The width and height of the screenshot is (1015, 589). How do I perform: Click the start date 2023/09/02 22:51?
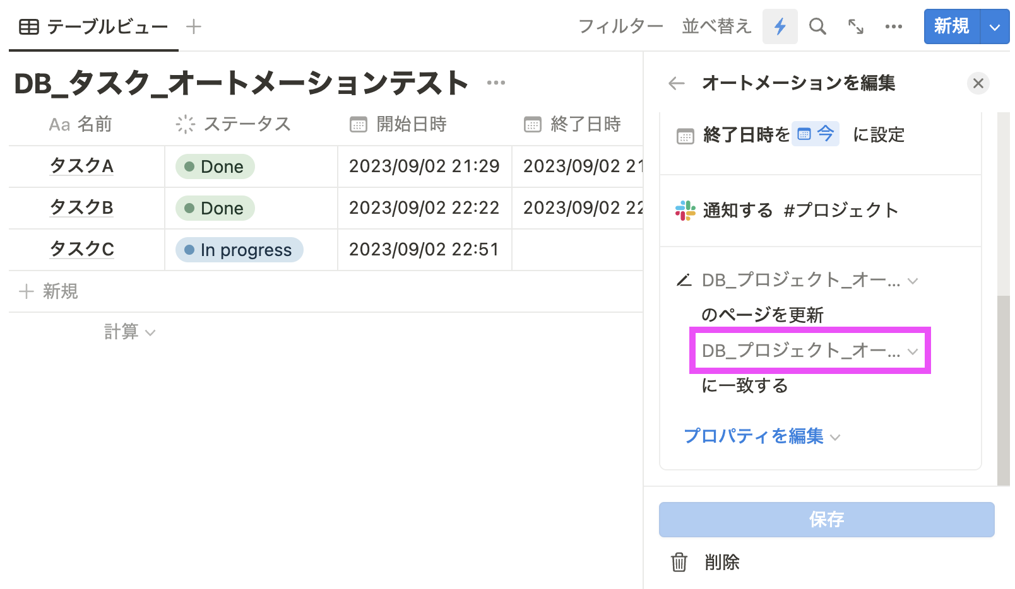[x=424, y=249]
